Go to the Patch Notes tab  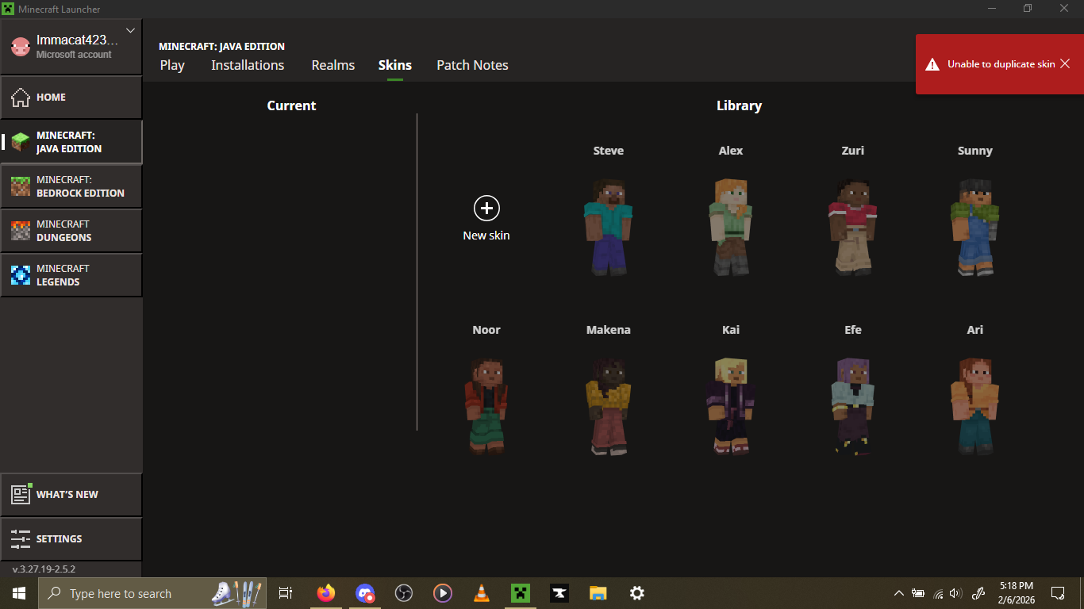point(472,65)
